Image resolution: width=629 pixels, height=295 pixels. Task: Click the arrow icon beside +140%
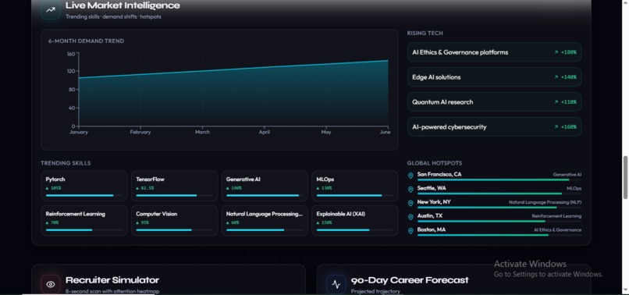pos(556,77)
